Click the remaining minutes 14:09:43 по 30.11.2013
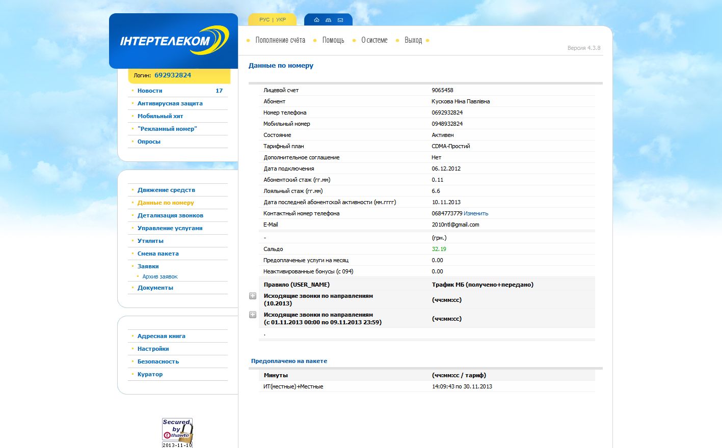 coord(462,386)
